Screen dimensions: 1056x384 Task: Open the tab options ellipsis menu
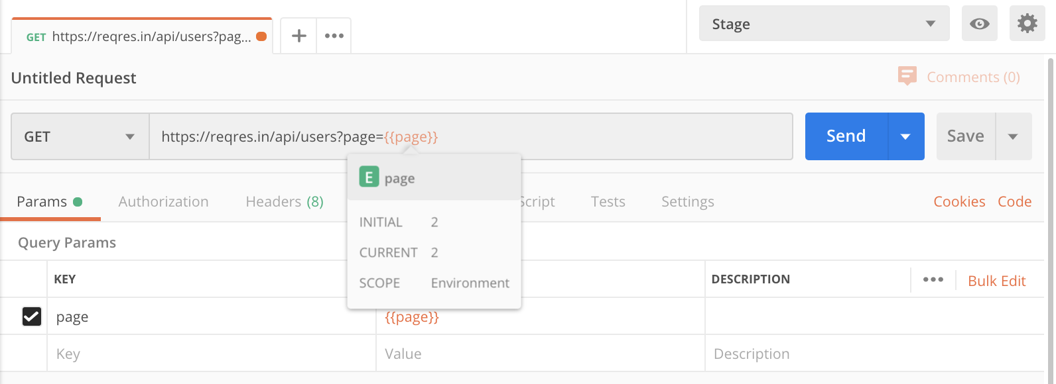tap(334, 36)
